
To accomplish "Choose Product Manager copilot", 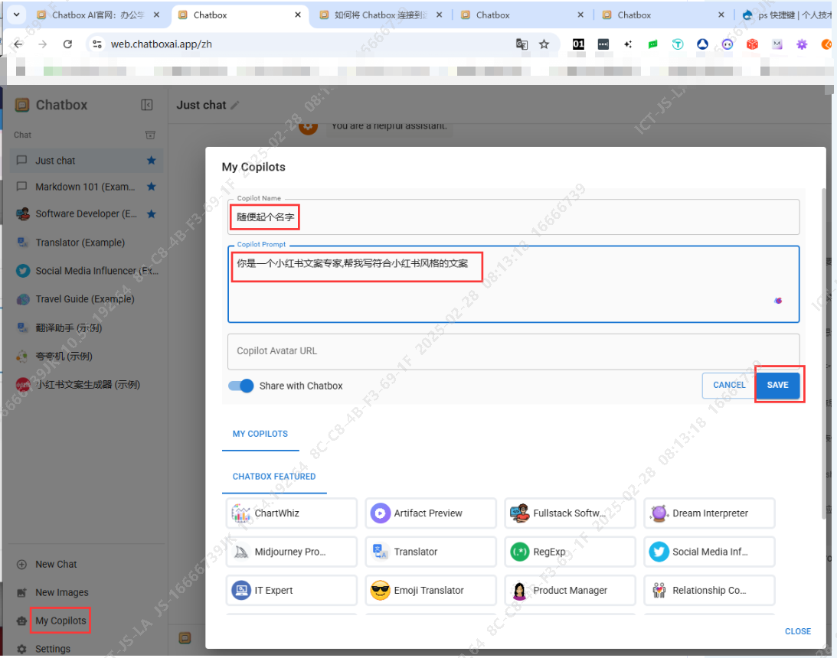I will (x=570, y=590).
